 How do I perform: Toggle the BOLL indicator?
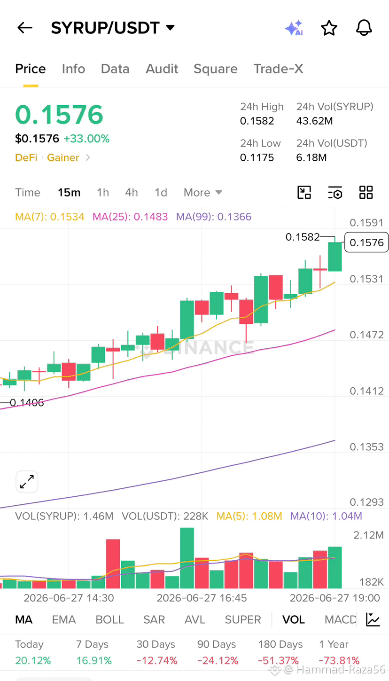(x=109, y=619)
